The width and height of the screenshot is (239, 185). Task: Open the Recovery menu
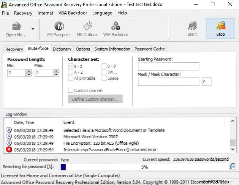(x=23, y=13)
